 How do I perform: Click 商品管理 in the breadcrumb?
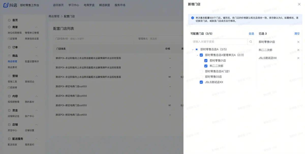54,16
